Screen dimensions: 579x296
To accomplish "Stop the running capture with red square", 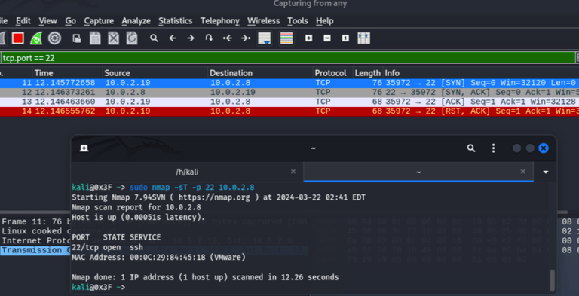I will 18,38.
